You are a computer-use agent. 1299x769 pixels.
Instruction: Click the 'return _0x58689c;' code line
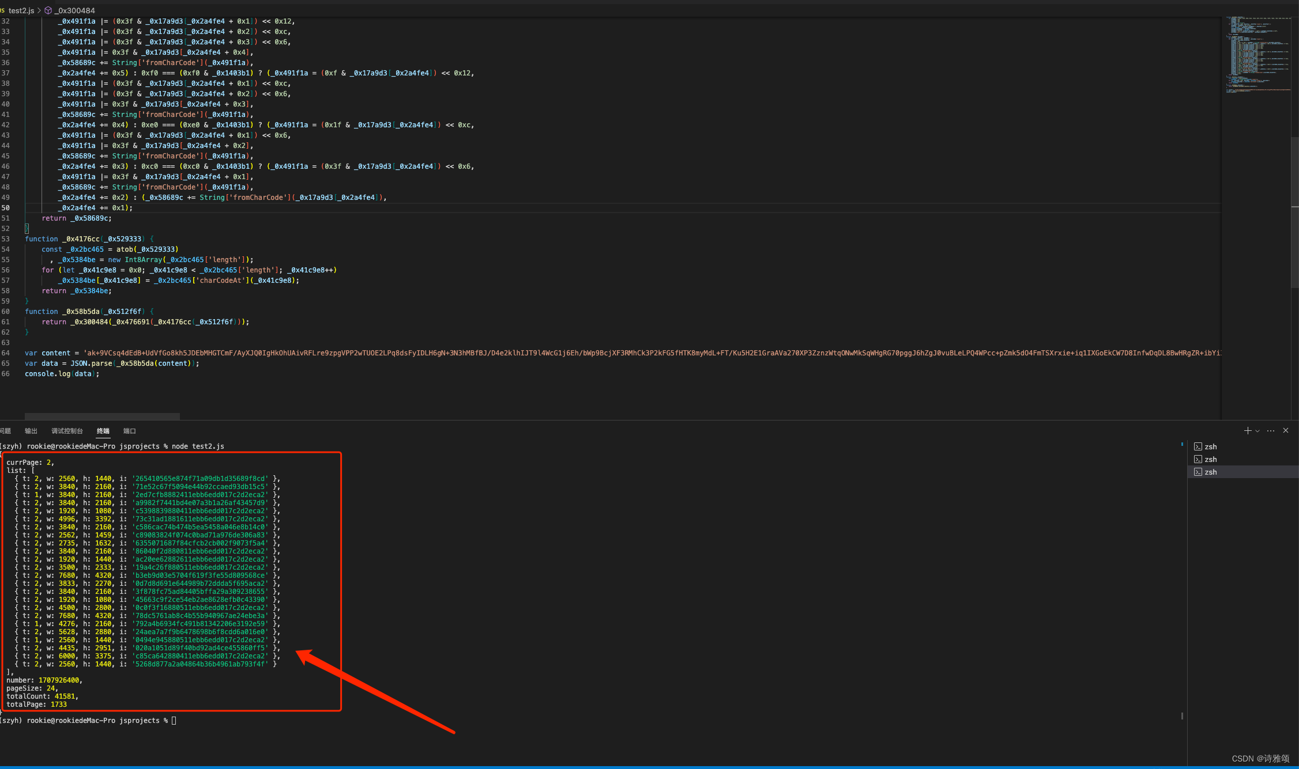77,218
